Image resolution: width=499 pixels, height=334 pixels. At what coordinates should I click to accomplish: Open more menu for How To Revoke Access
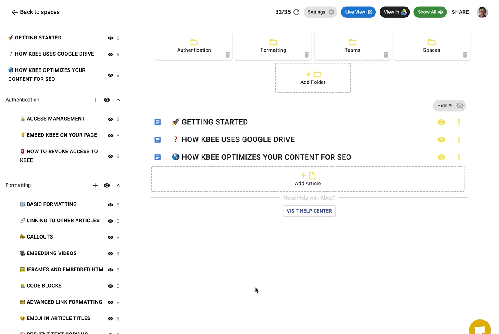(118, 156)
